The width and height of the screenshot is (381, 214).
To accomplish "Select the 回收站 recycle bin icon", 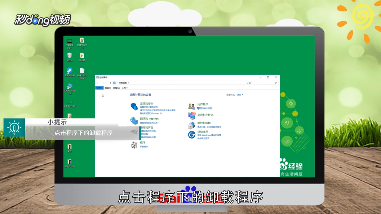I will click(69, 57).
